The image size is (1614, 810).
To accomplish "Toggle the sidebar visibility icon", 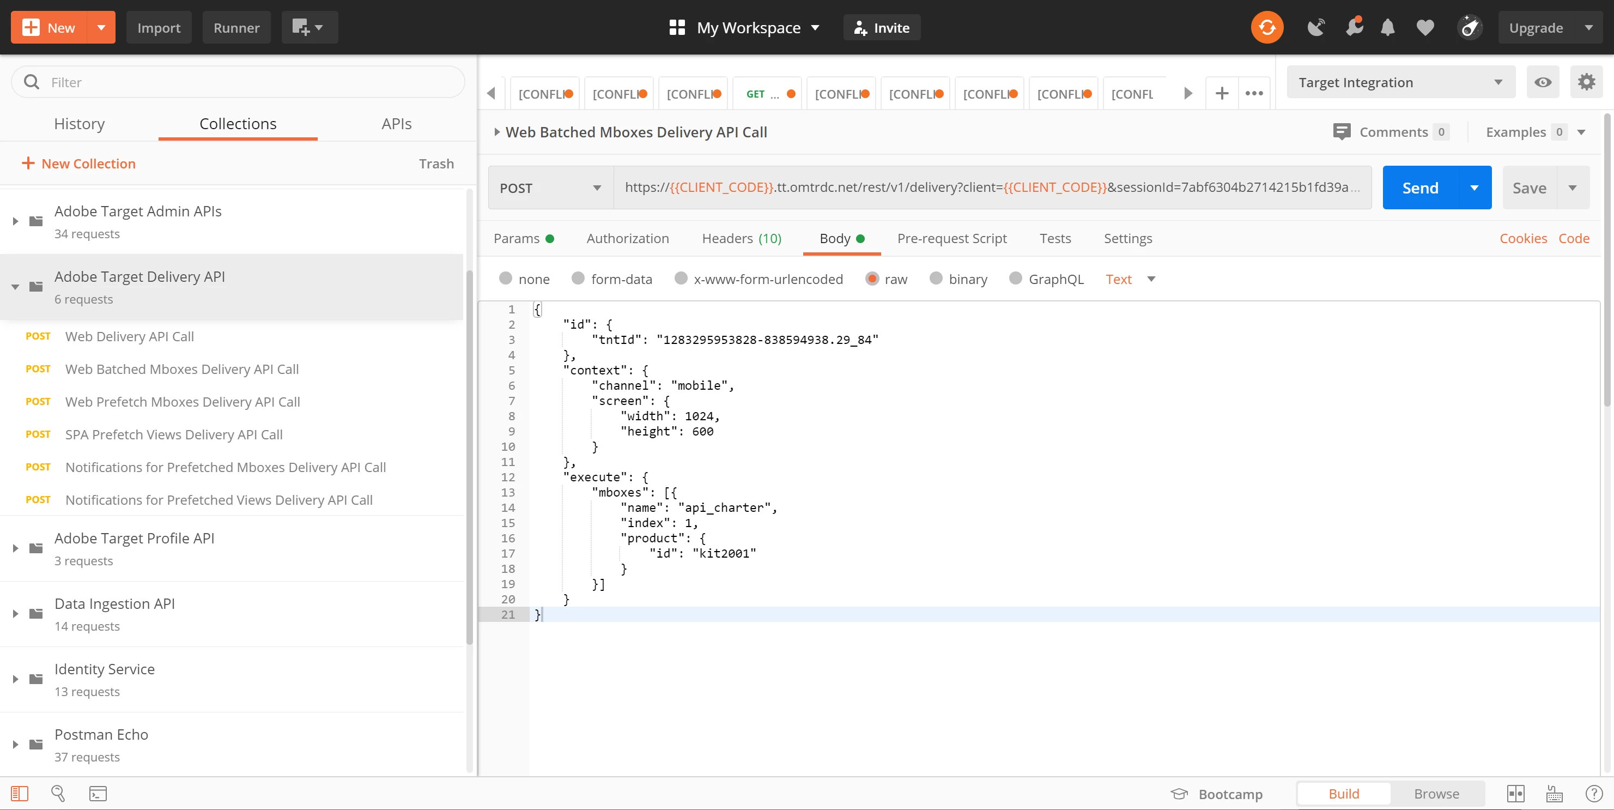I will point(20,794).
